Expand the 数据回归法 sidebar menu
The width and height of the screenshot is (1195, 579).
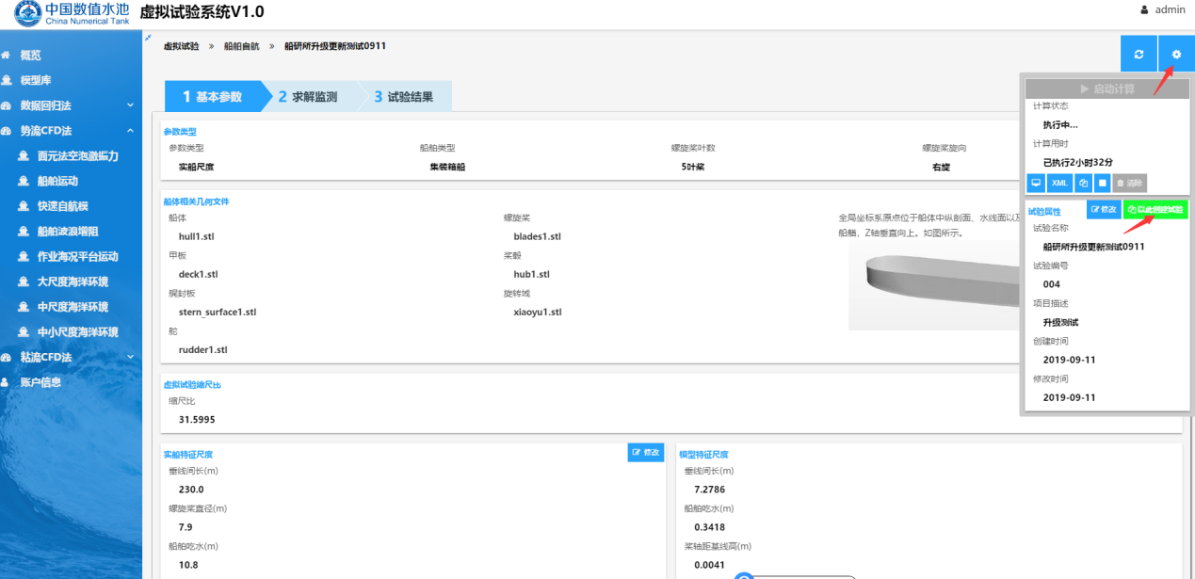click(131, 105)
